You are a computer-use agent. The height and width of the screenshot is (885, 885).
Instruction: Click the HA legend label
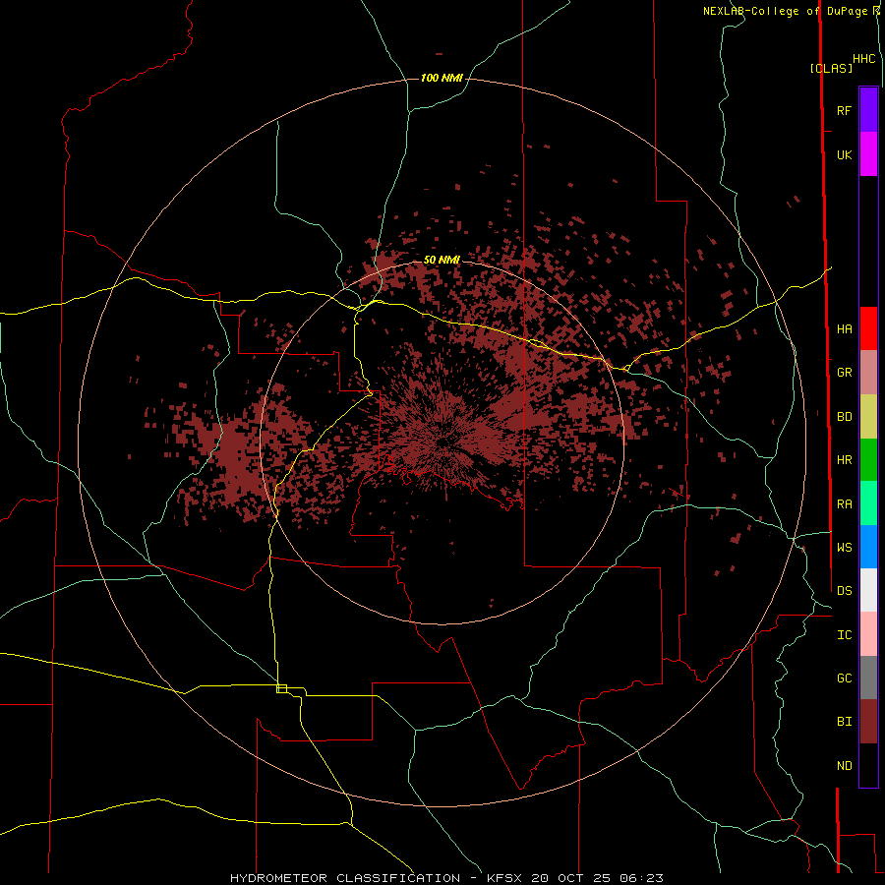(844, 328)
